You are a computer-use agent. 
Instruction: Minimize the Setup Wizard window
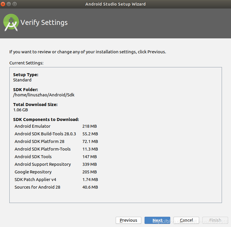(9, 4)
